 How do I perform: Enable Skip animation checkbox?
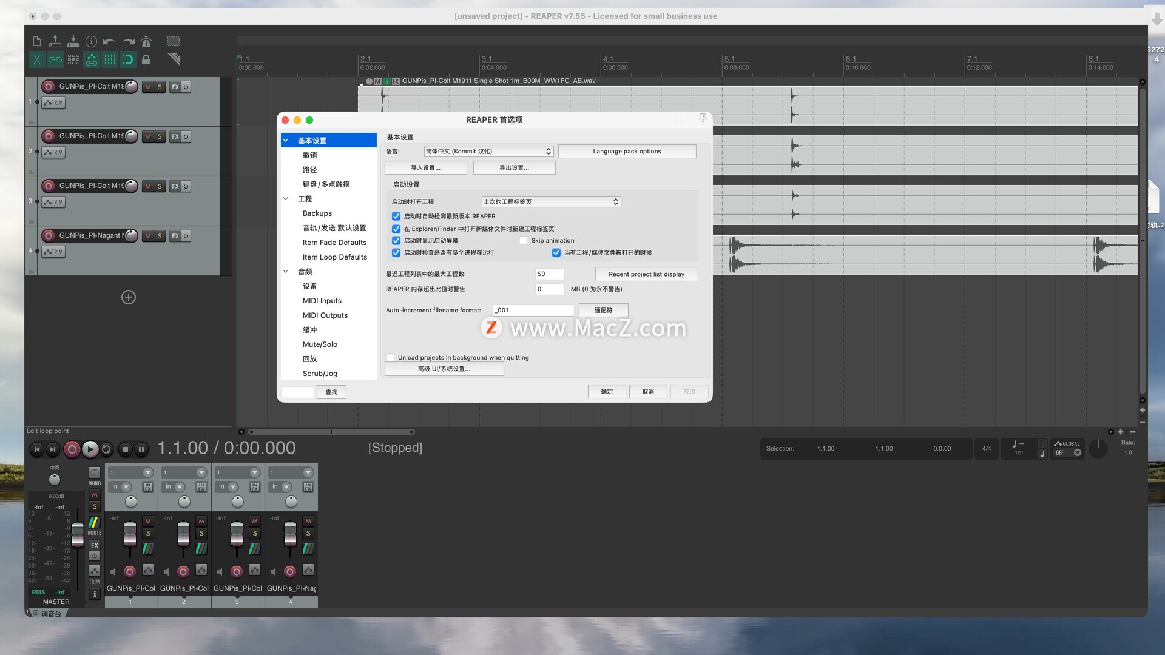pos(524,241)
